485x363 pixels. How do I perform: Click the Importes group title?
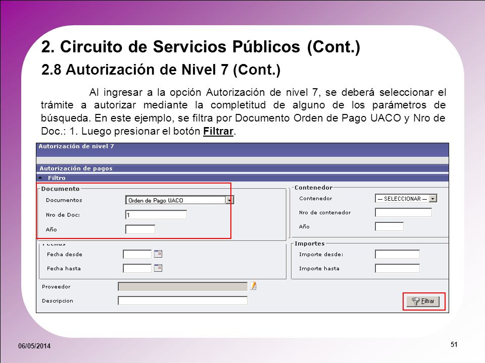[x=309, y=244]
